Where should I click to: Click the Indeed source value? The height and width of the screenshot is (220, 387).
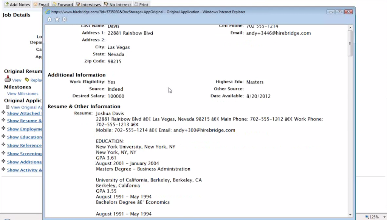pos(116,89)
